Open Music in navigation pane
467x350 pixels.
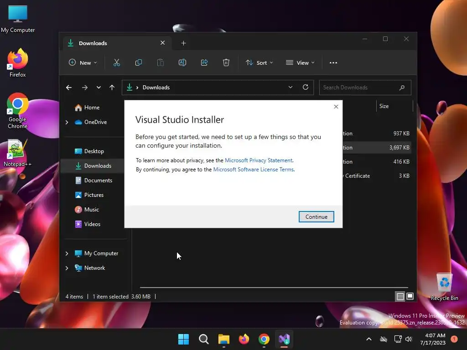click(87, 210)
